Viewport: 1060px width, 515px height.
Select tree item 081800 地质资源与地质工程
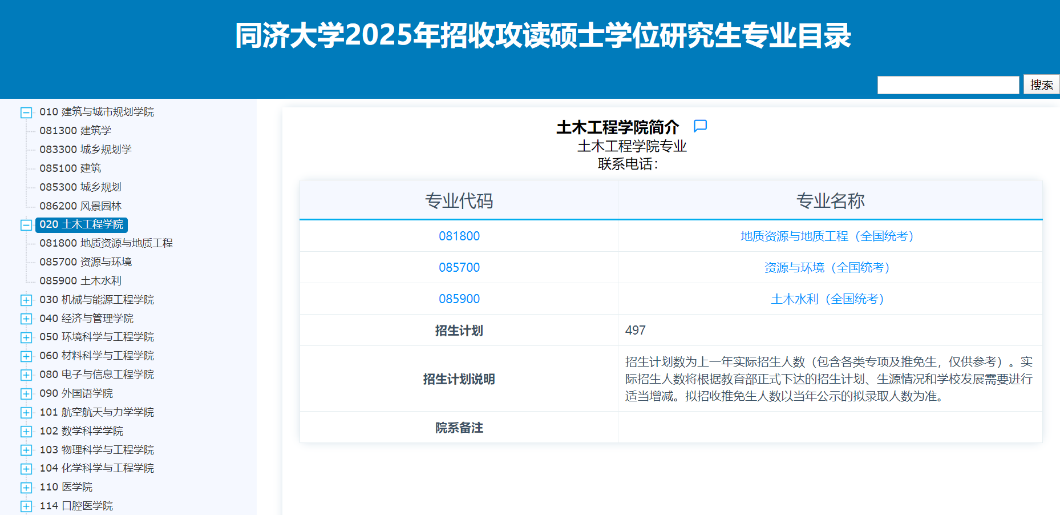[106, 243]
